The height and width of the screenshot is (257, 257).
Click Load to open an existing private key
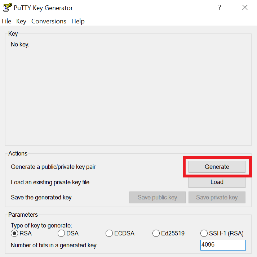(x=217, y=182)
